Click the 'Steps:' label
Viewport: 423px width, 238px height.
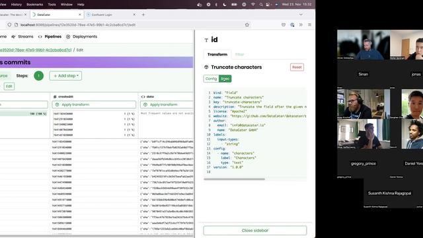(x=22, y=76)
